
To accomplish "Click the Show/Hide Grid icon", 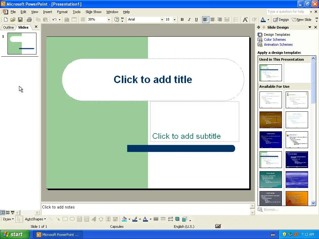I will [x=83, y=20].
